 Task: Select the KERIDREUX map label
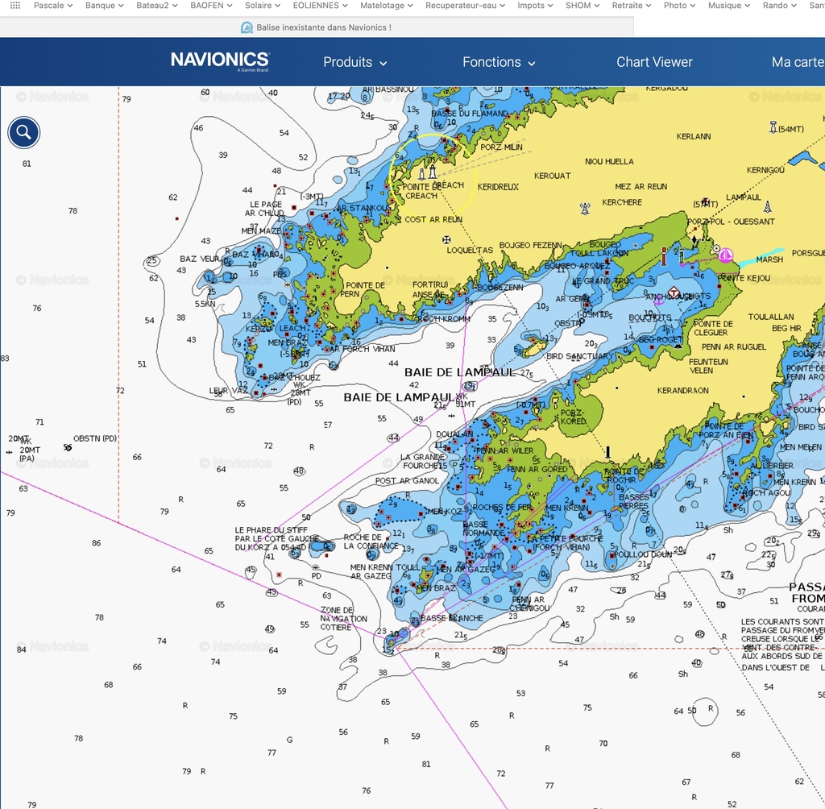pos(498,187)
